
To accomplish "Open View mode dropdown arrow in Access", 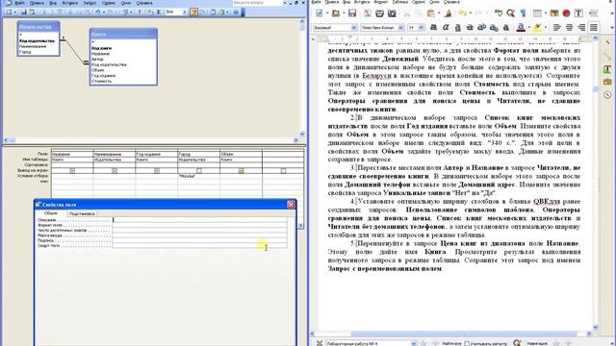I will [14, 12].
